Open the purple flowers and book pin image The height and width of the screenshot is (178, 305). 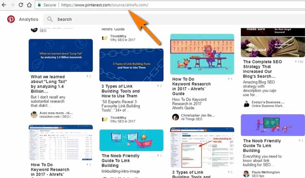[x=273, y=42]
